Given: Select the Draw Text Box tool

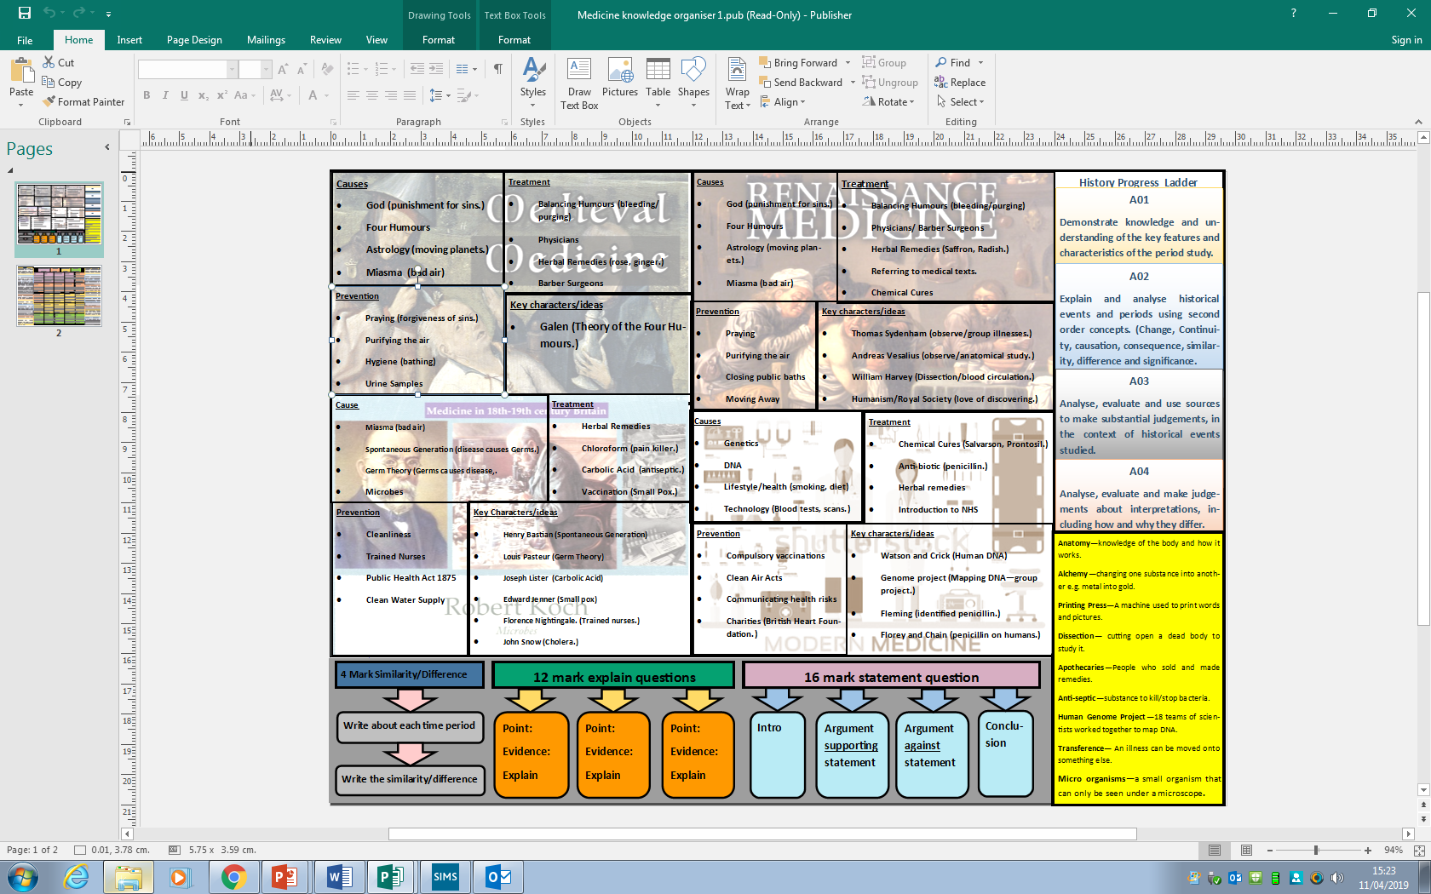Looking at the screenshot, I should coord(578,82).
